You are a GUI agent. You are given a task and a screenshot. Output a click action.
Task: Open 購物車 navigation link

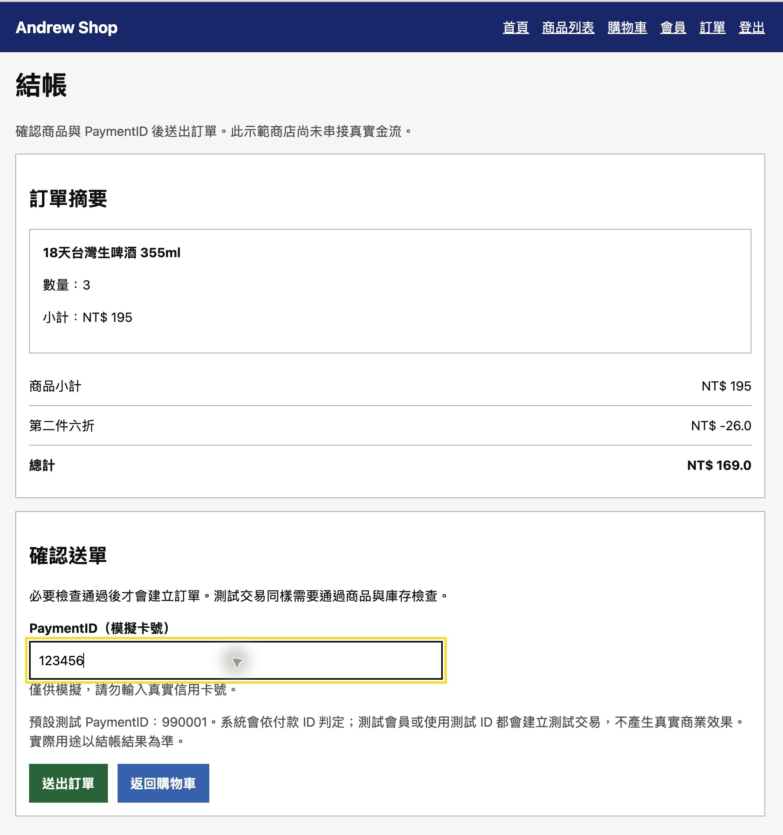627,28
